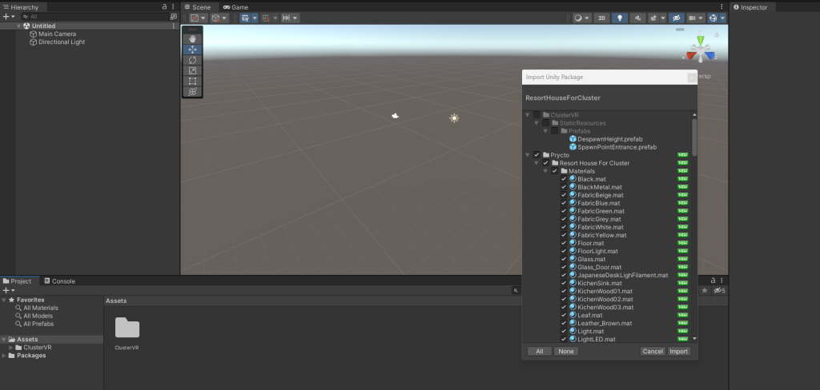Uncheck Glass.mat checkbox

(x=563, y=259)
